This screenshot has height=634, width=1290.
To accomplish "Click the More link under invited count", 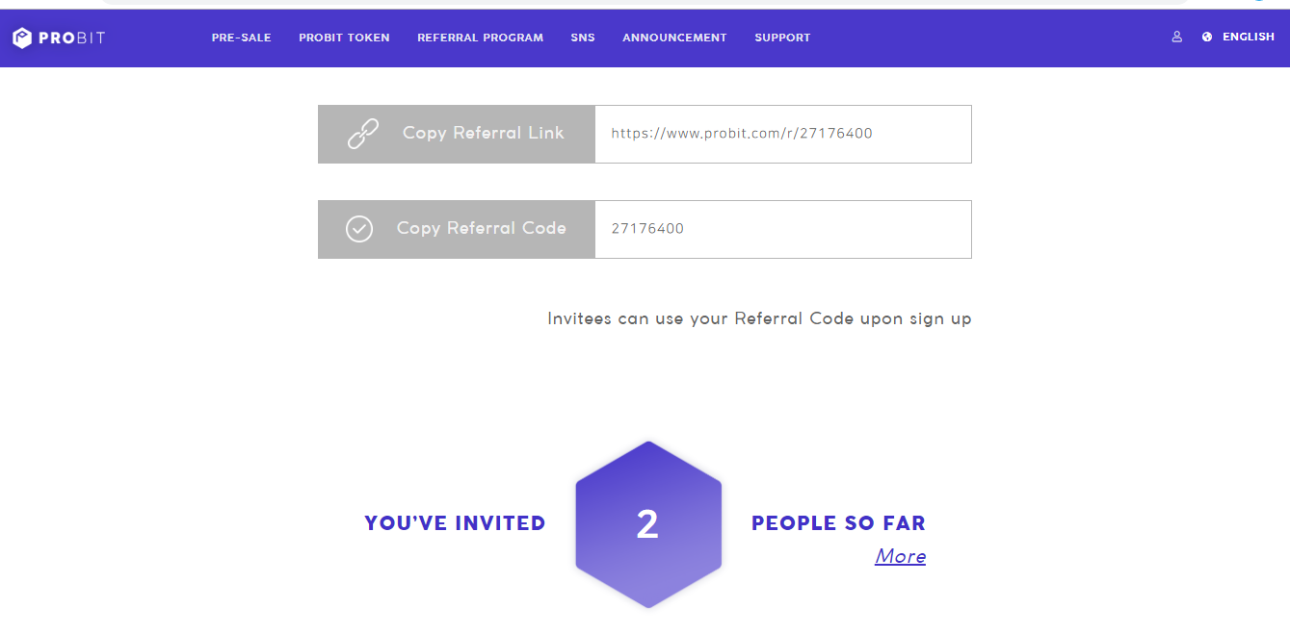I will (x=900, y=556).
